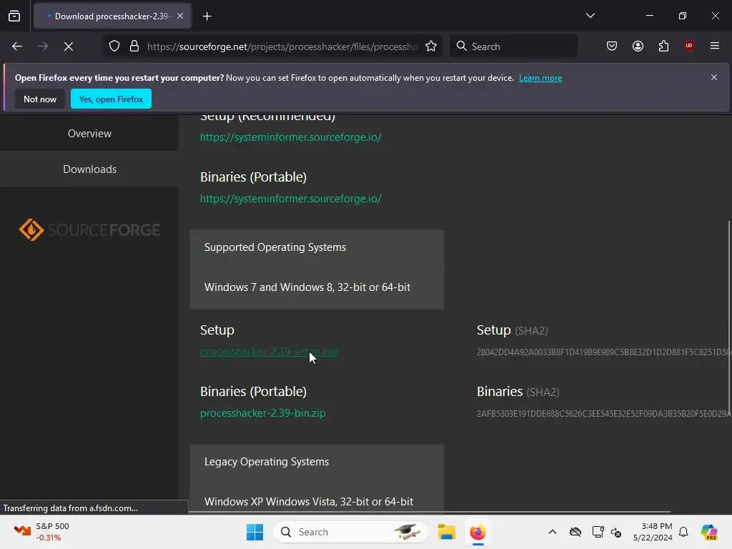Close the Download processhacker tab
The height and width of the screenshot is (549, 732).
180,16
